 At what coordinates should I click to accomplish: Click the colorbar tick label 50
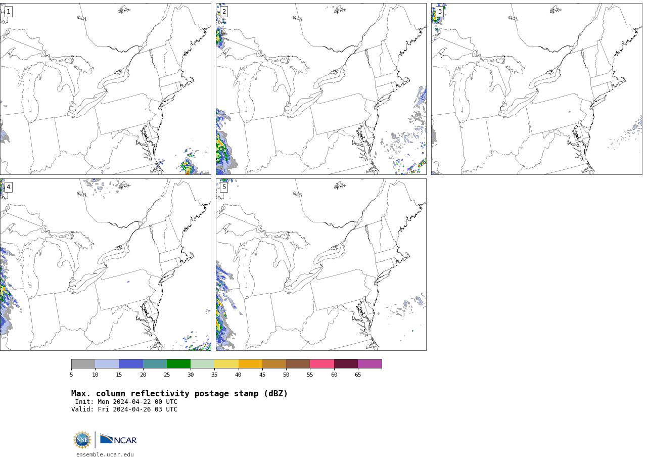pos(286,375)
